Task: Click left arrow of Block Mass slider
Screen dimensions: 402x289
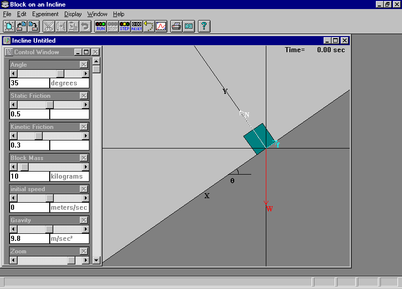Action: [x=13, y=167]
